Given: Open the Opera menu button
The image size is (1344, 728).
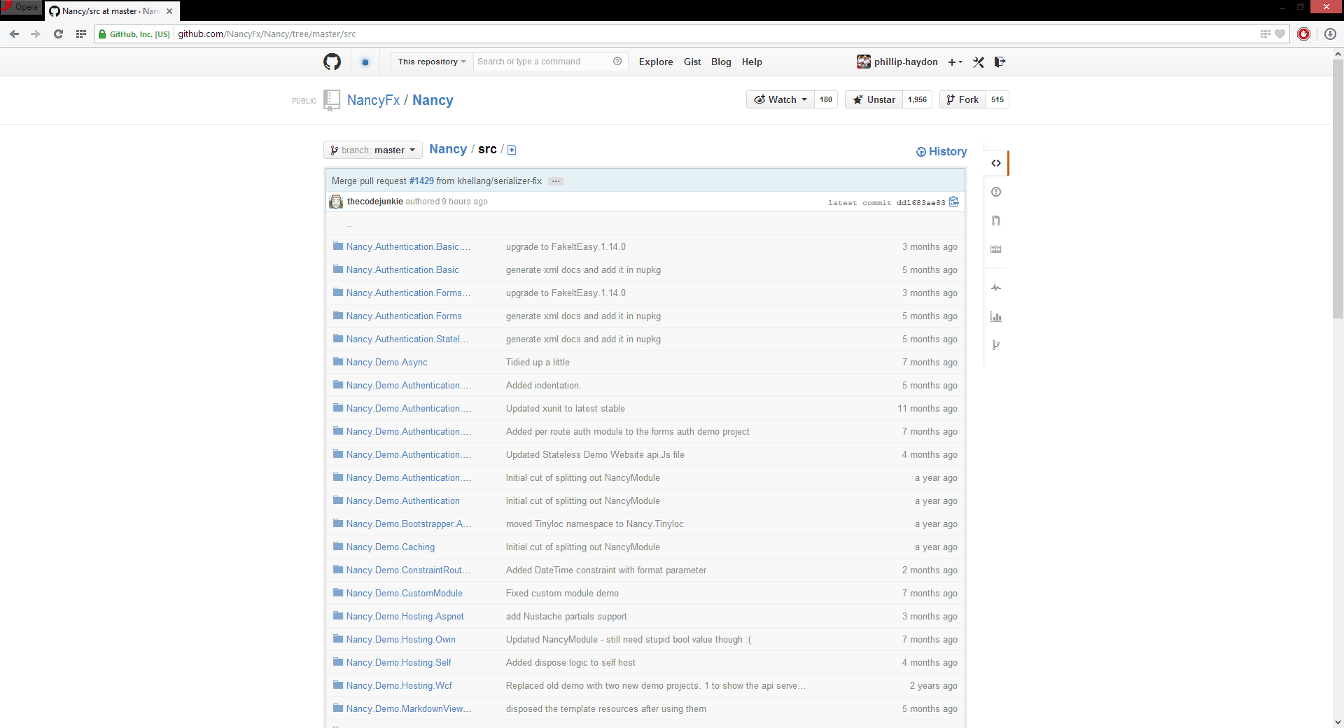Looking at the screenshot, I should coord(21,7).
